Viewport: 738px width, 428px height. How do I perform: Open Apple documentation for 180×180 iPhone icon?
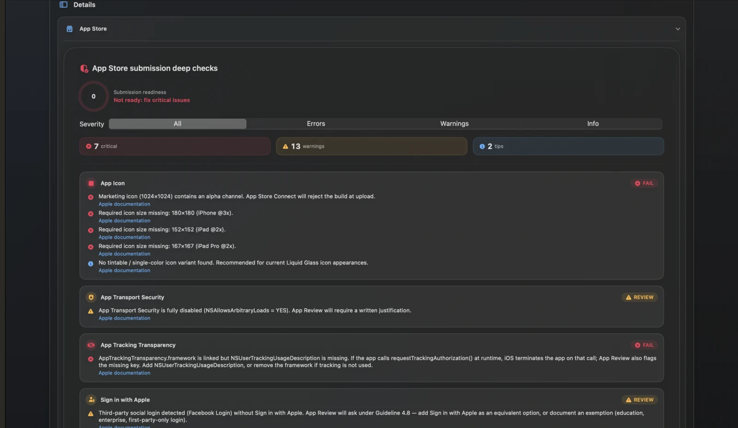click(x=125, y=221)
